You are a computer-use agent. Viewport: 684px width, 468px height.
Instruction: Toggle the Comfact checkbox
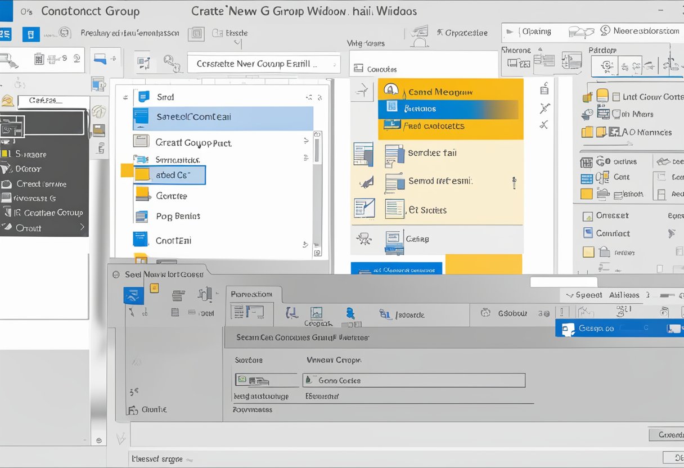[588, 233]
